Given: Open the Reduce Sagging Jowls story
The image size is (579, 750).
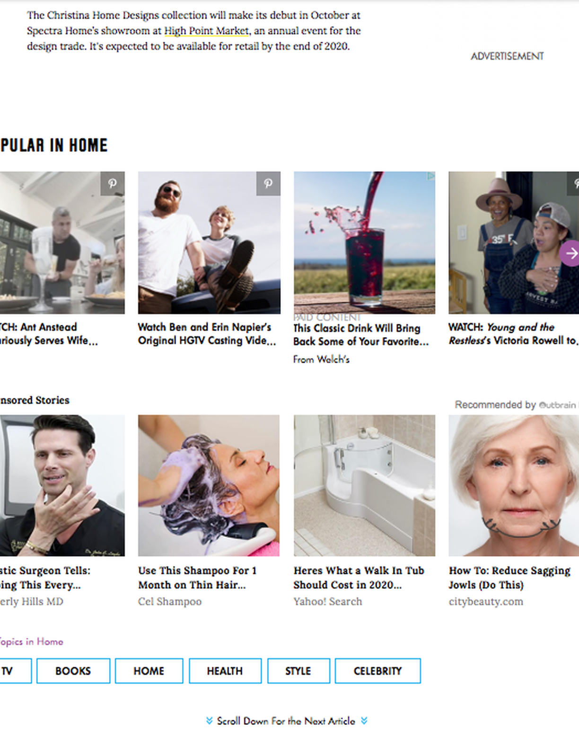Looking at the screenshot, I should (509, 578).
